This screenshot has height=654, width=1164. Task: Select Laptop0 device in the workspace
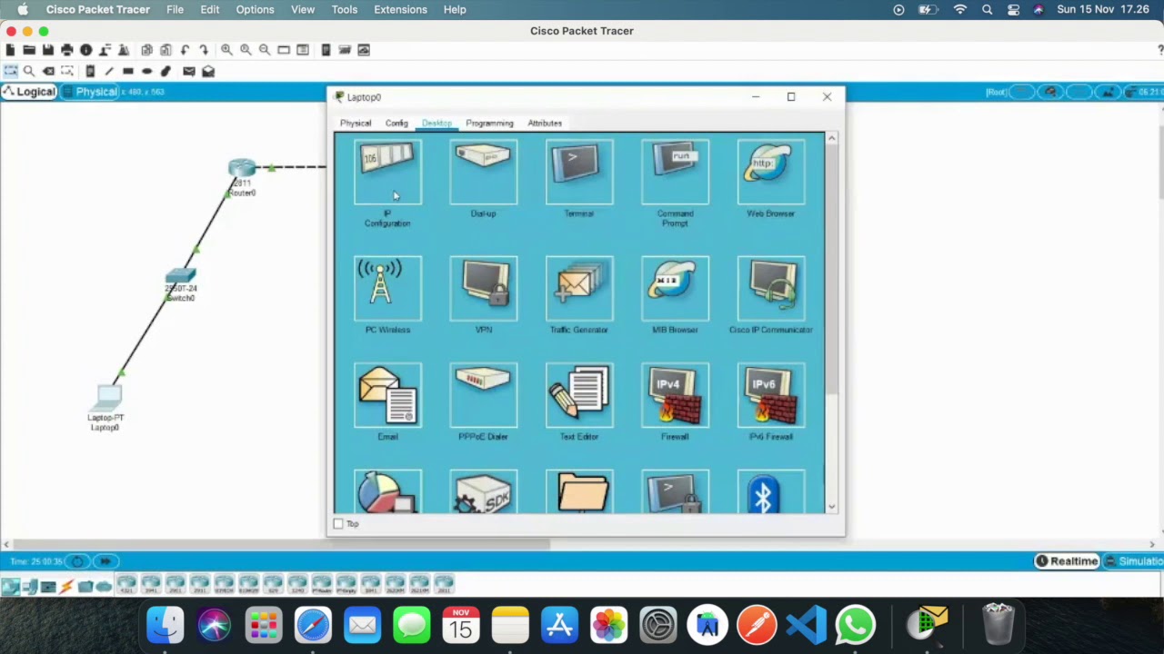click(108, 397)
